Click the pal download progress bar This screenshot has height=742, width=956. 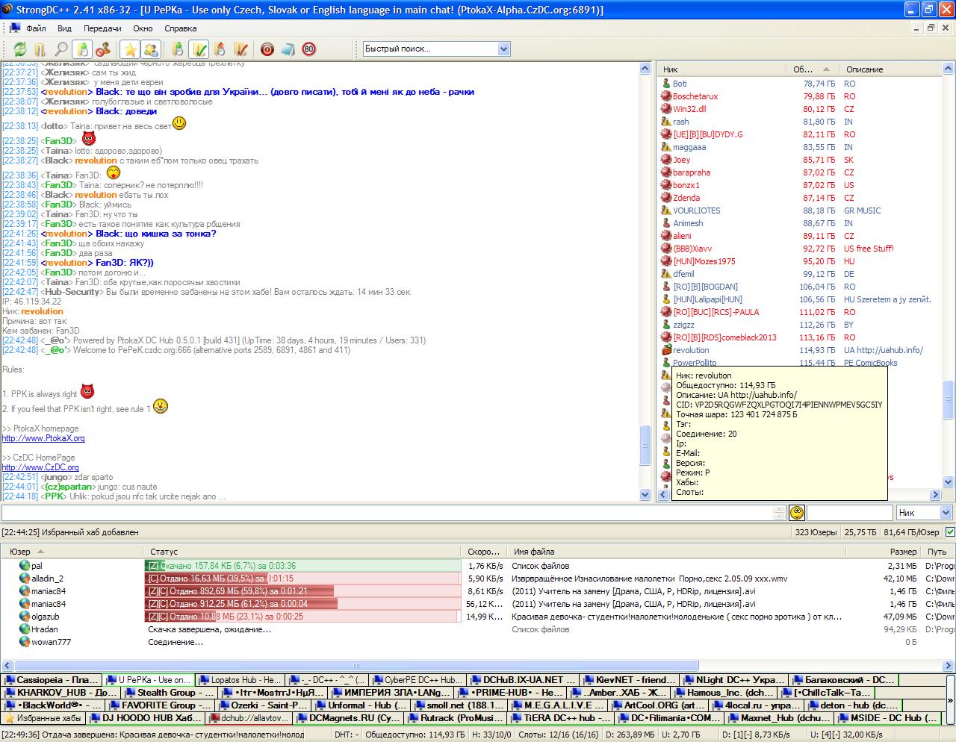(302, 566)
